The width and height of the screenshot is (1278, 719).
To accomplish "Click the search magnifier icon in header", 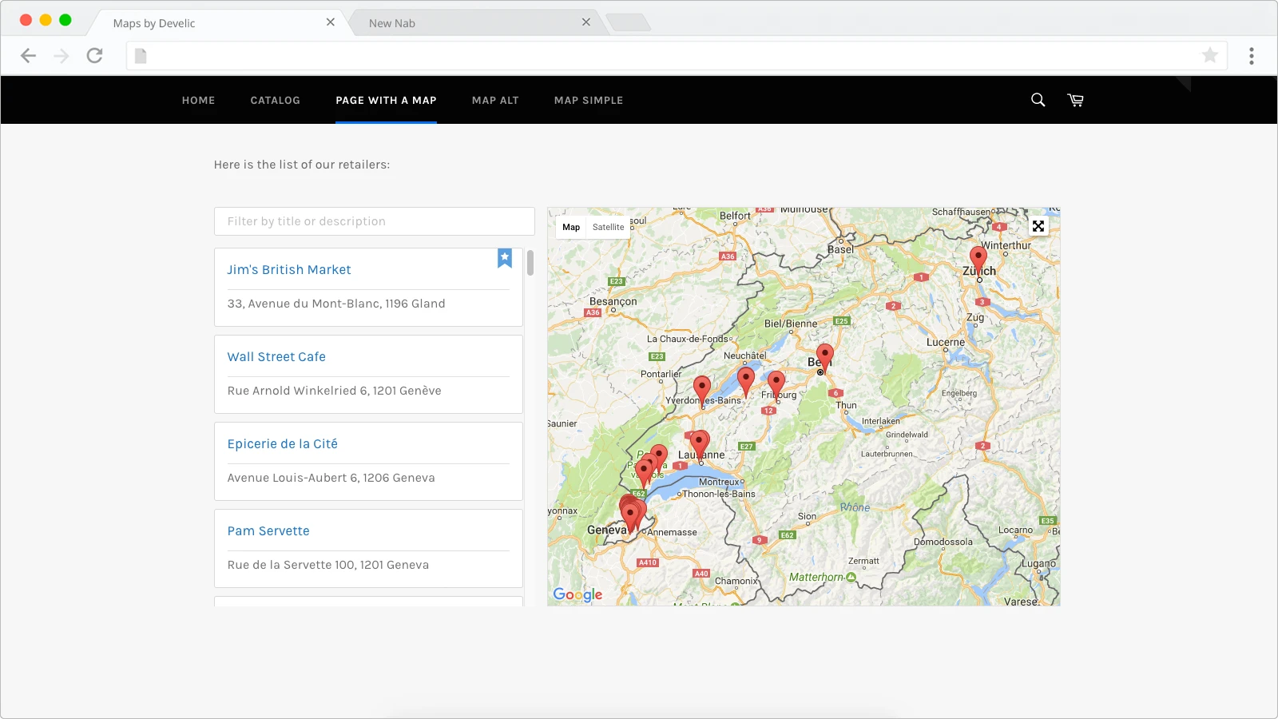I will coord(1038,100).
